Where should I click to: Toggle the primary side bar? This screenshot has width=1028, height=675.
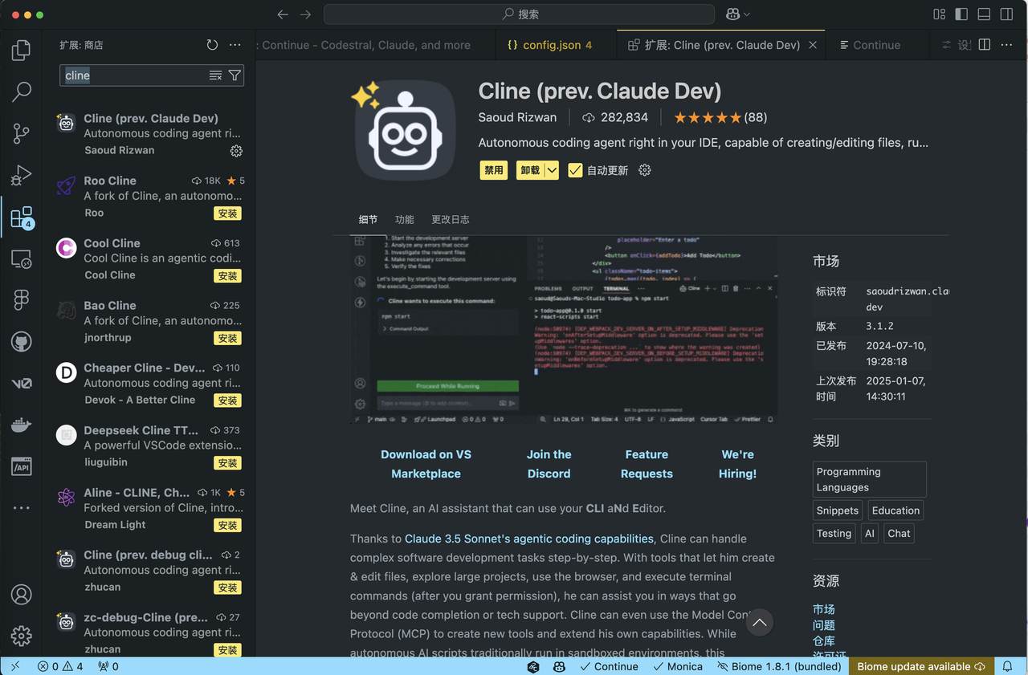click(961, 14)
